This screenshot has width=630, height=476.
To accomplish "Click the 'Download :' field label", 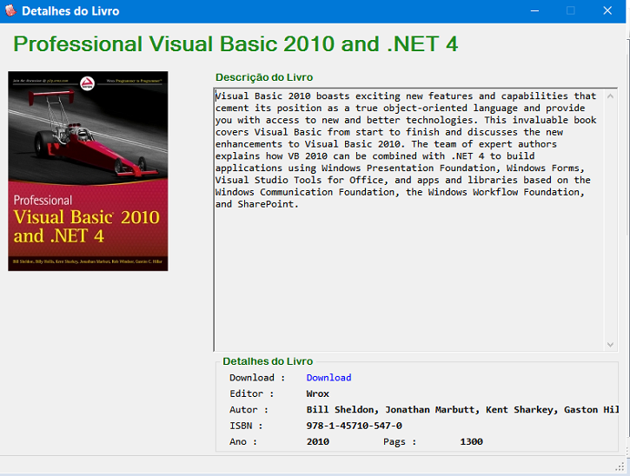I will point(257,378).
